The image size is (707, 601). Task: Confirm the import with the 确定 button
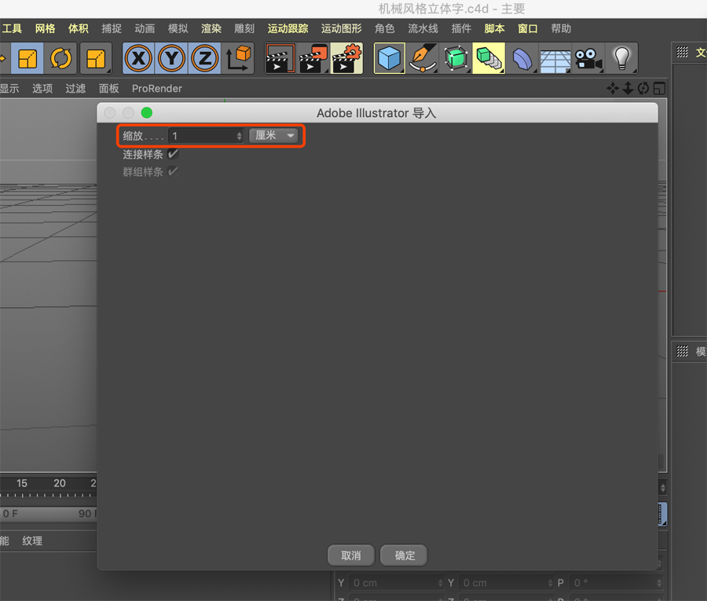coord(403,555)
